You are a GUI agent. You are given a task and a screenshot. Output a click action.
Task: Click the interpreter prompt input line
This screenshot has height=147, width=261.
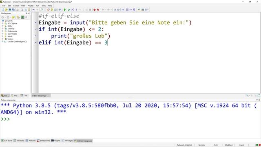130,119
